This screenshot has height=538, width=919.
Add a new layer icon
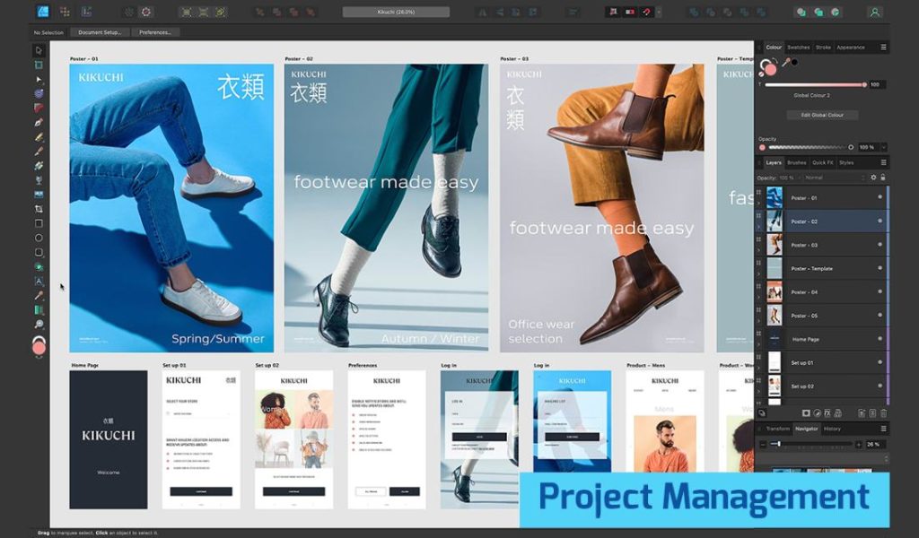point(862,413)
